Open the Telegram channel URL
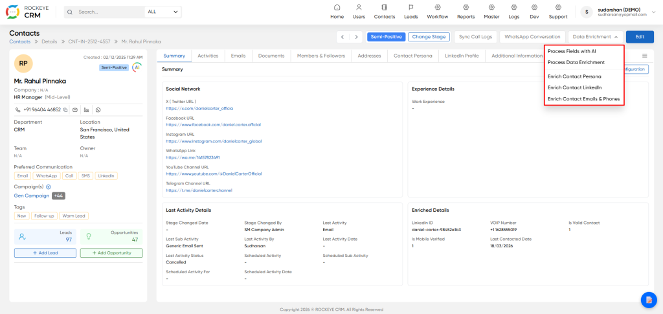The width and height of the screenshot is (663, 314). (199, 190)
